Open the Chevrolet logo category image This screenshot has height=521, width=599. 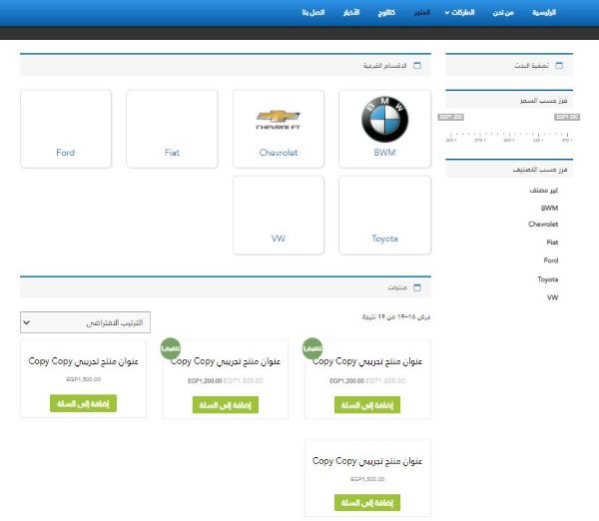point(279,120)
